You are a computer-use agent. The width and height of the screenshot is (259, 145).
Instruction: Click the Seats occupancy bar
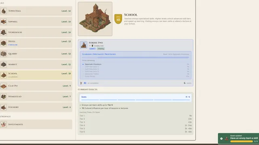[136, 100]
